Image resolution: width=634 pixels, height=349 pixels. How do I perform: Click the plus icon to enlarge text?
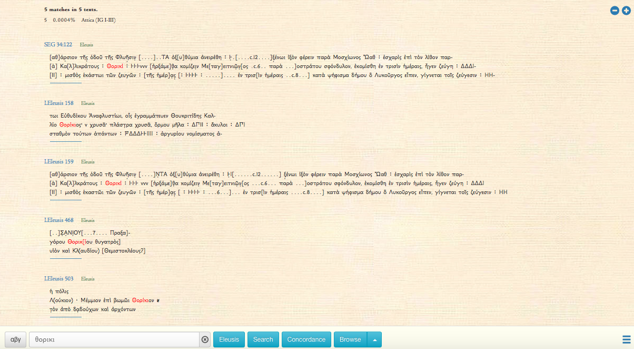click(x=626, y=11)
